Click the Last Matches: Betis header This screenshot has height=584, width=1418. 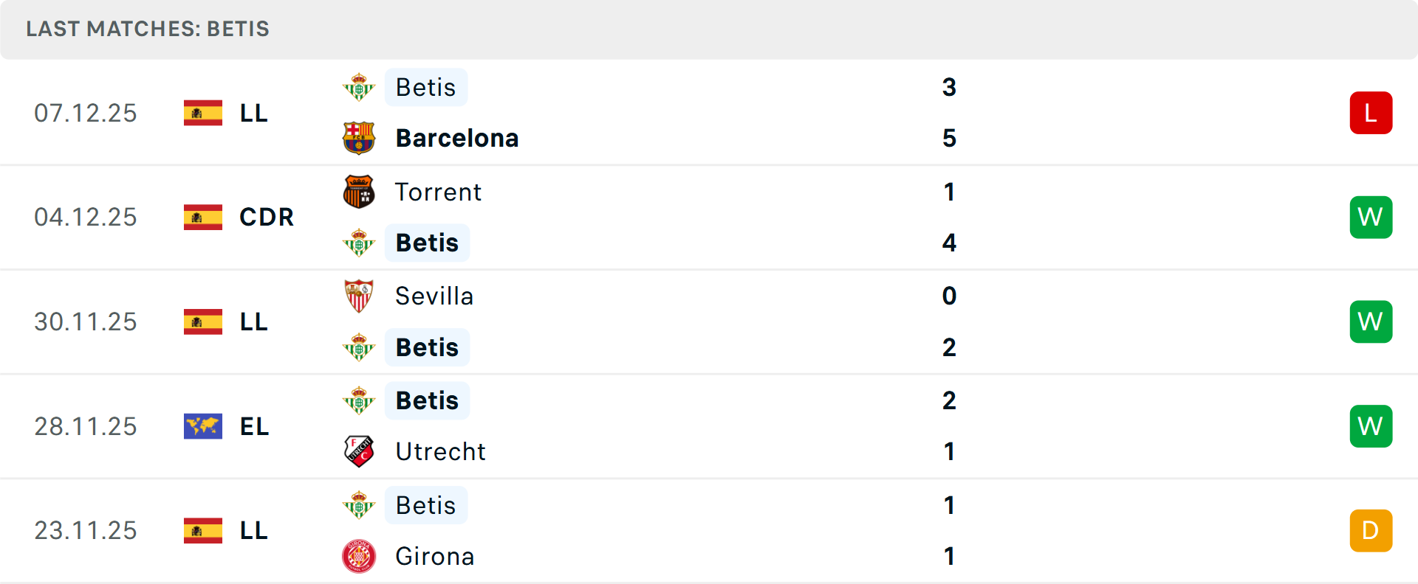point(148,29)
